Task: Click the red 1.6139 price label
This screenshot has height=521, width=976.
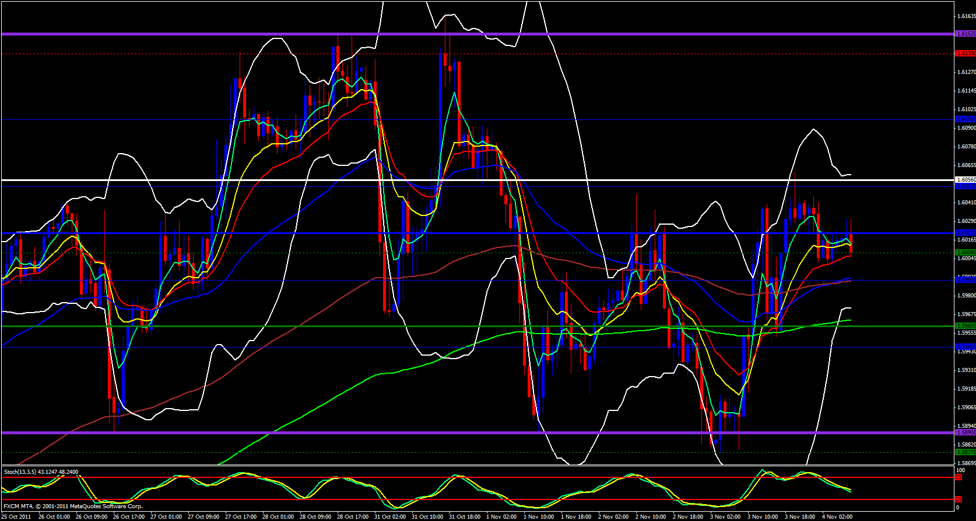Action: pyautogui.click(x=966, y=54)
